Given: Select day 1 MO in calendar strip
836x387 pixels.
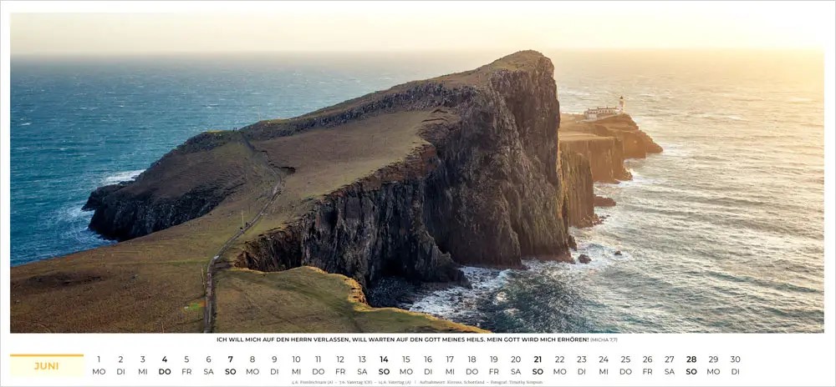Looking at the screenshot, I should (x=99, y=365).
